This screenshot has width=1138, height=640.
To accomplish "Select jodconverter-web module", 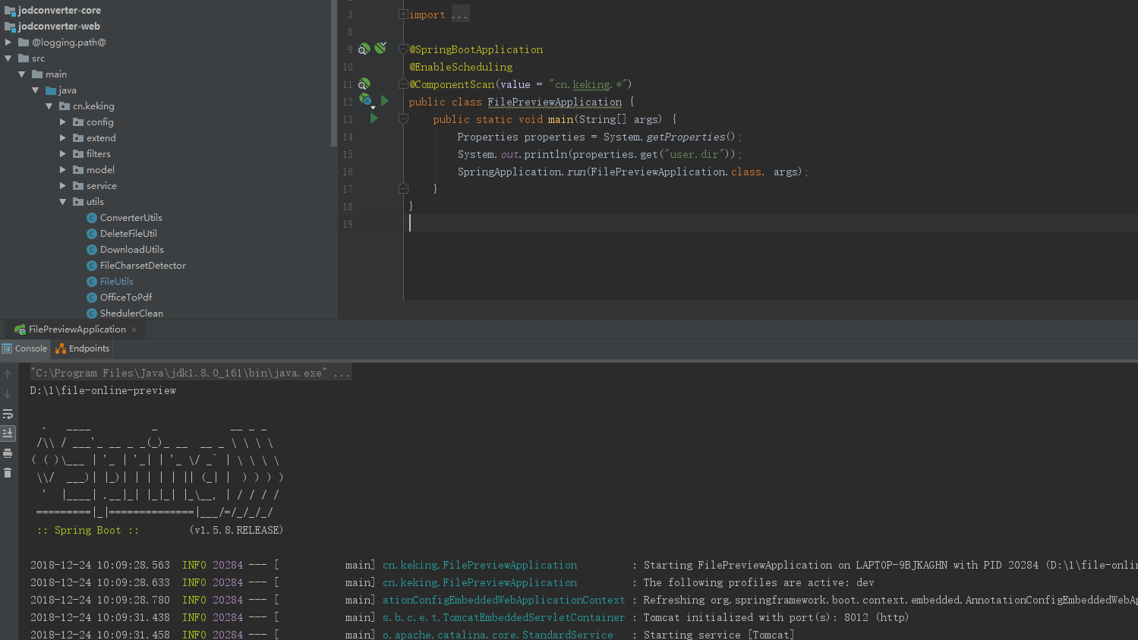I will click(59, 27).
